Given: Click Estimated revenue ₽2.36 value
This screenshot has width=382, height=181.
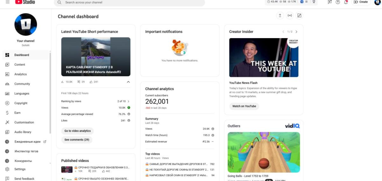Looking at the screenshot, I should coord(206,142).
